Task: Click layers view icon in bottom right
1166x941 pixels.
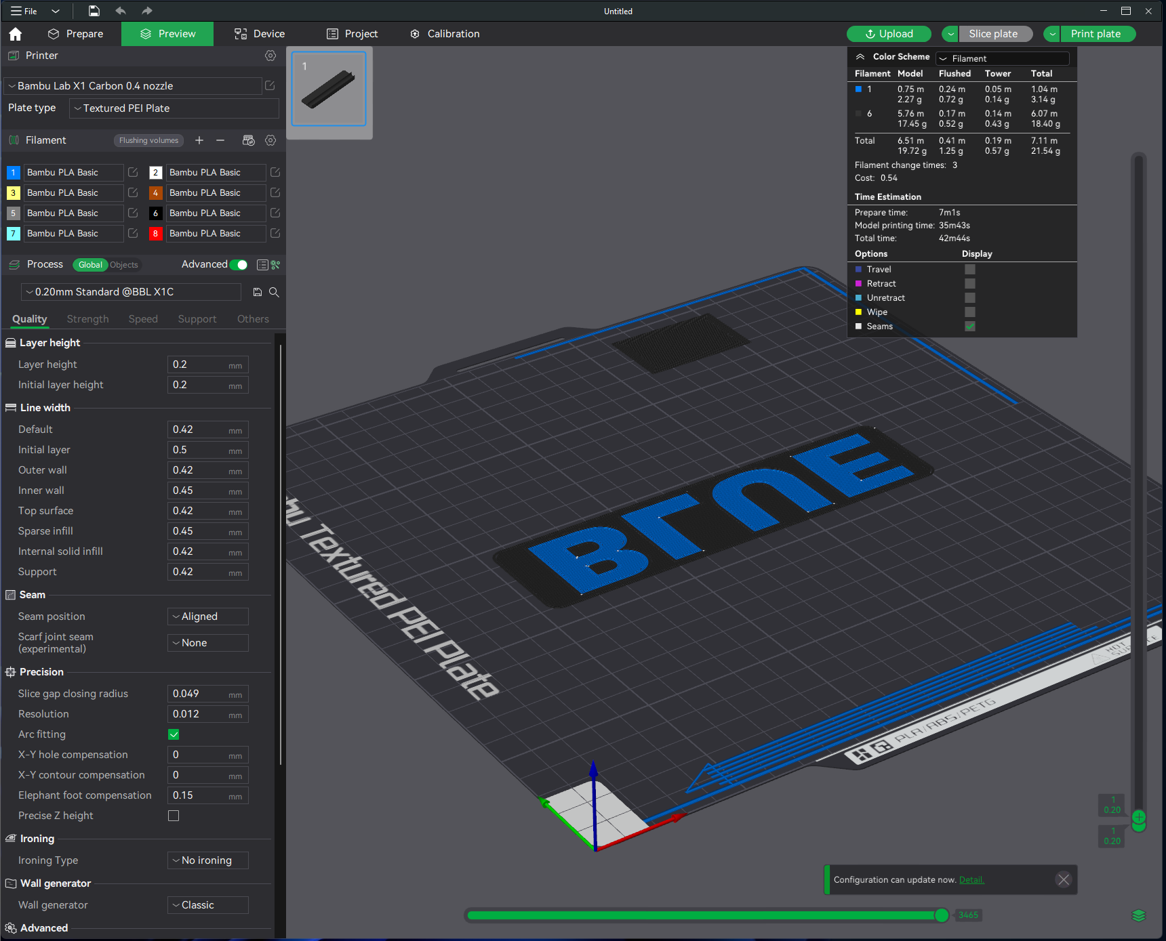Action: (1139, 915)
